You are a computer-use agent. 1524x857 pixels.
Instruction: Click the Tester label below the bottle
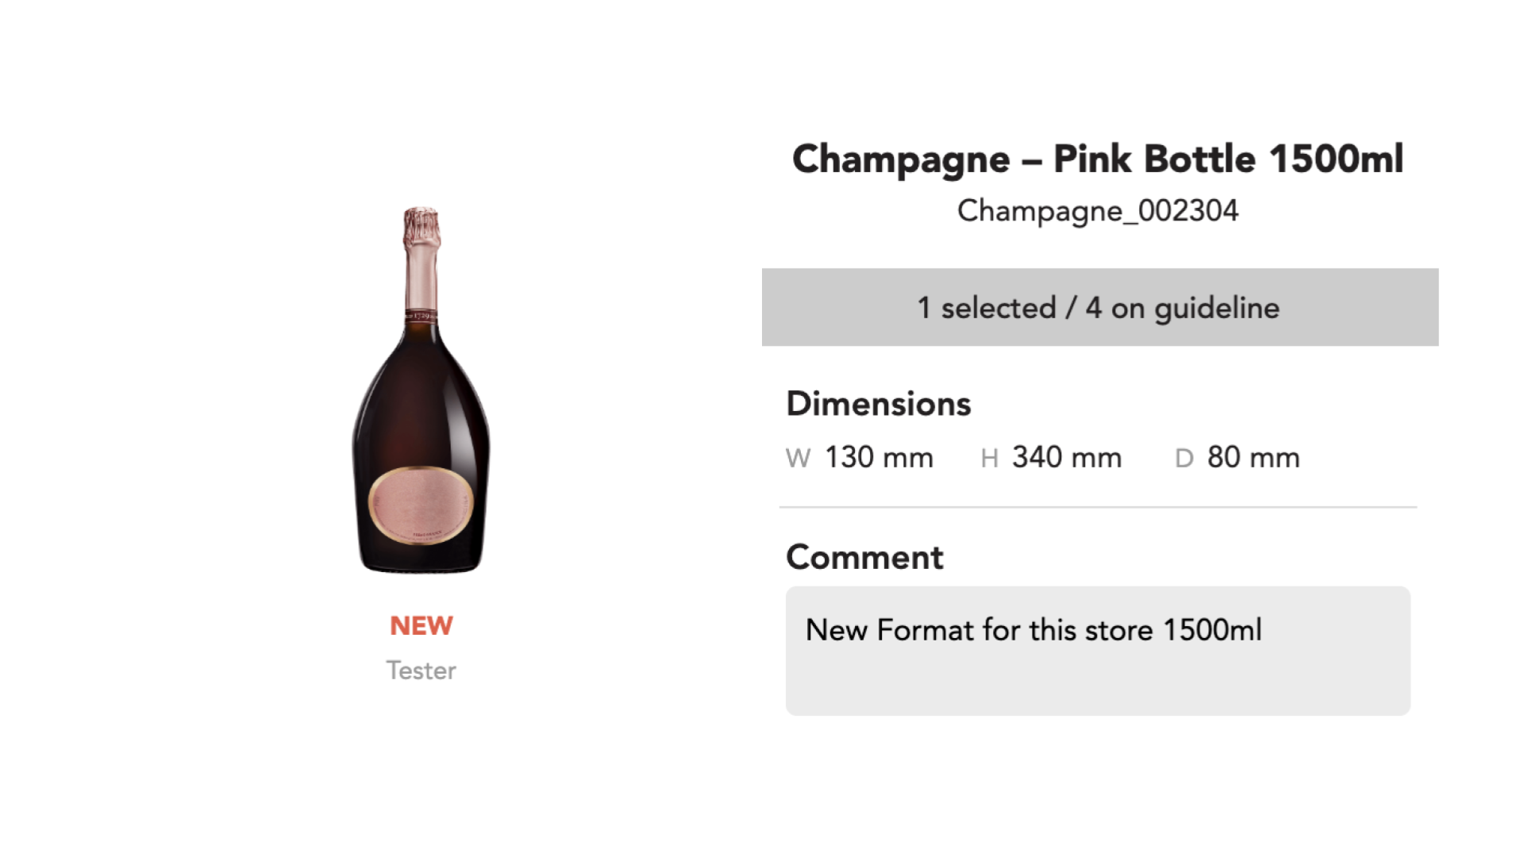[421, 671]
